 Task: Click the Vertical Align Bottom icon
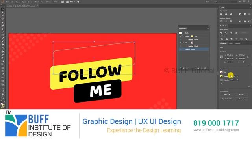249,14
